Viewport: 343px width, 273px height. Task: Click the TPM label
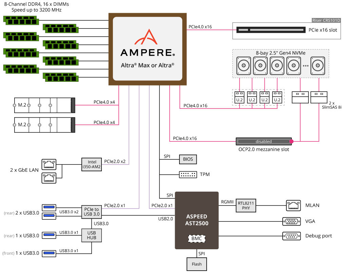pyautogui.click(x=205, y=174)
